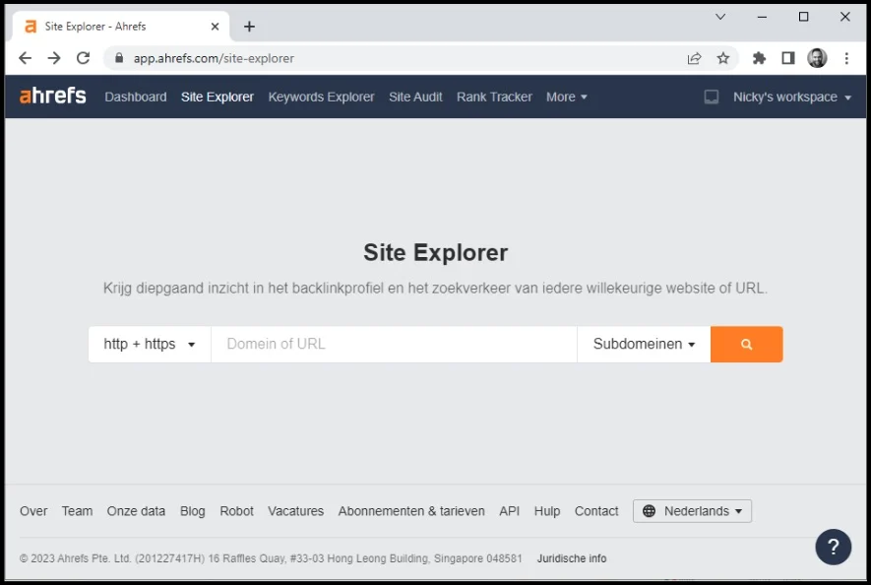Select the Site Explorer - Ahrefs browser tab

120,27
